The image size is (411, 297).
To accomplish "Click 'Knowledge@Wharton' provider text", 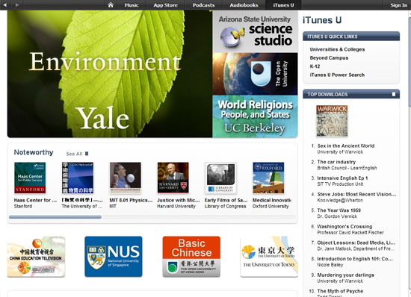I will (340, 200).
